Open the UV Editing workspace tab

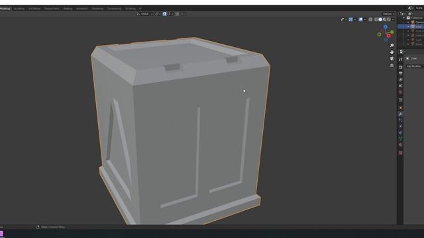tap(34, 9)
